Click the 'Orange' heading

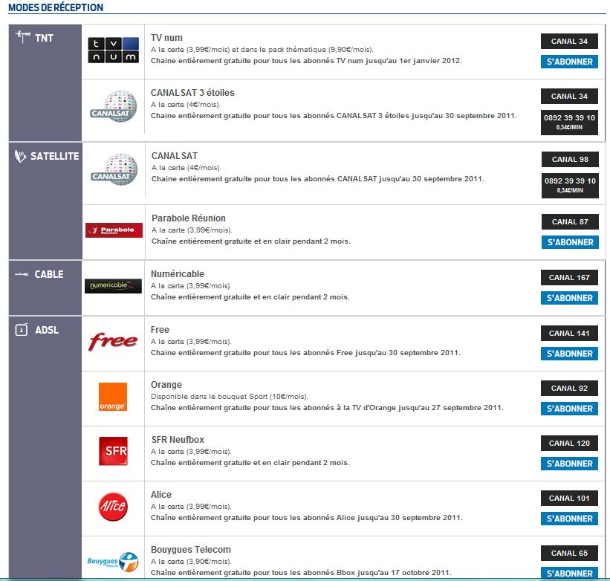pyautogui.click(x=166, y=385)
